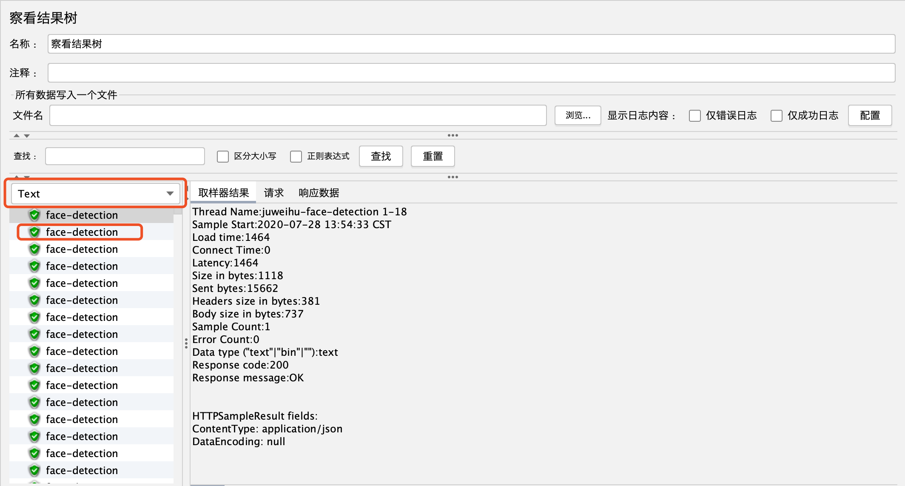Enable the 仅错误日志 checkbox

click(x=694, y=115)
